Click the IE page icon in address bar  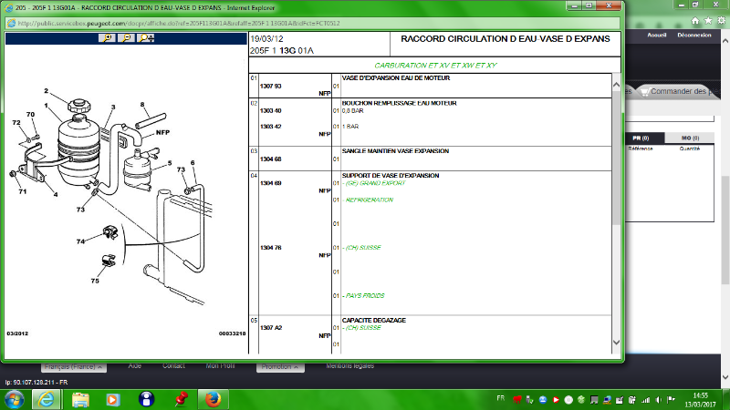(x=12, y=24)
